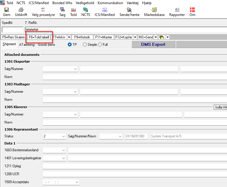This screenshot has height=187, width=227.
Task: Open the Markedsbase toolbar icon
Action: 154,10
